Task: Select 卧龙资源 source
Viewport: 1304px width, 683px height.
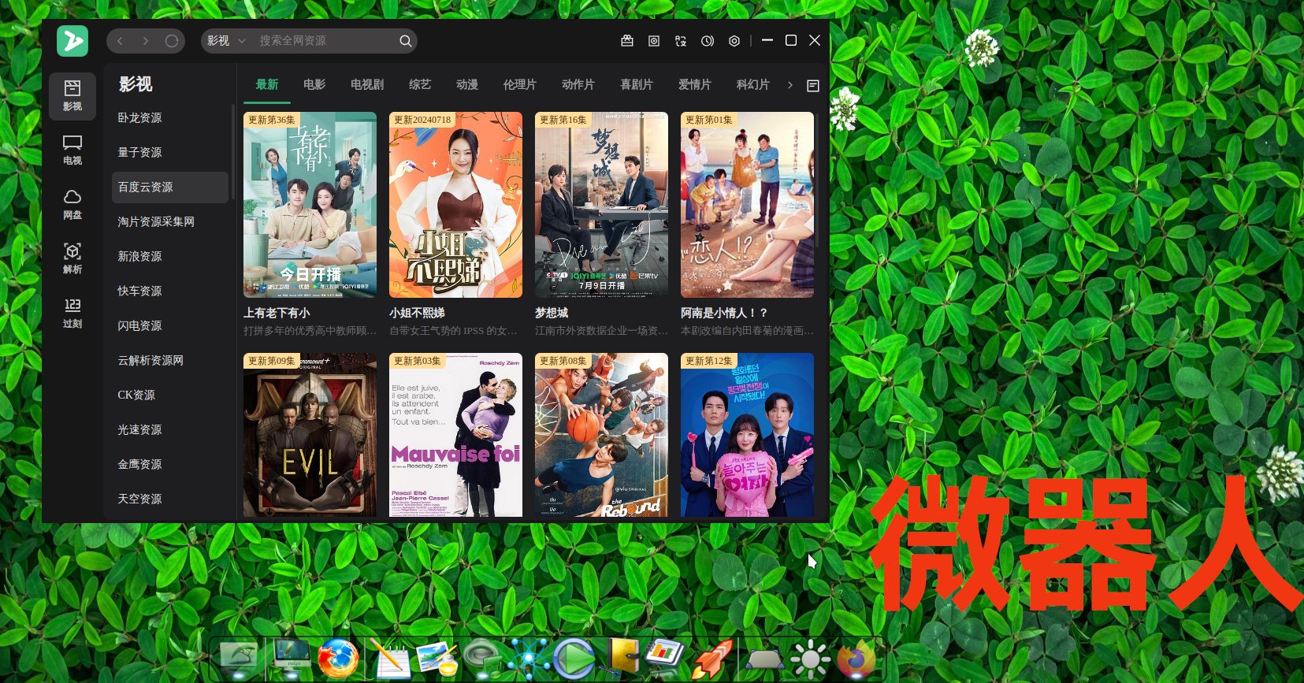Action: (x=170, y=118)
